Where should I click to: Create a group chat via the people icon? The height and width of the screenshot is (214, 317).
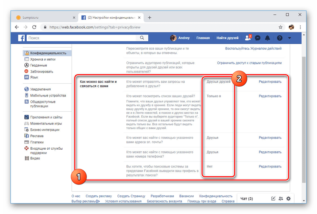pos(281,198)
